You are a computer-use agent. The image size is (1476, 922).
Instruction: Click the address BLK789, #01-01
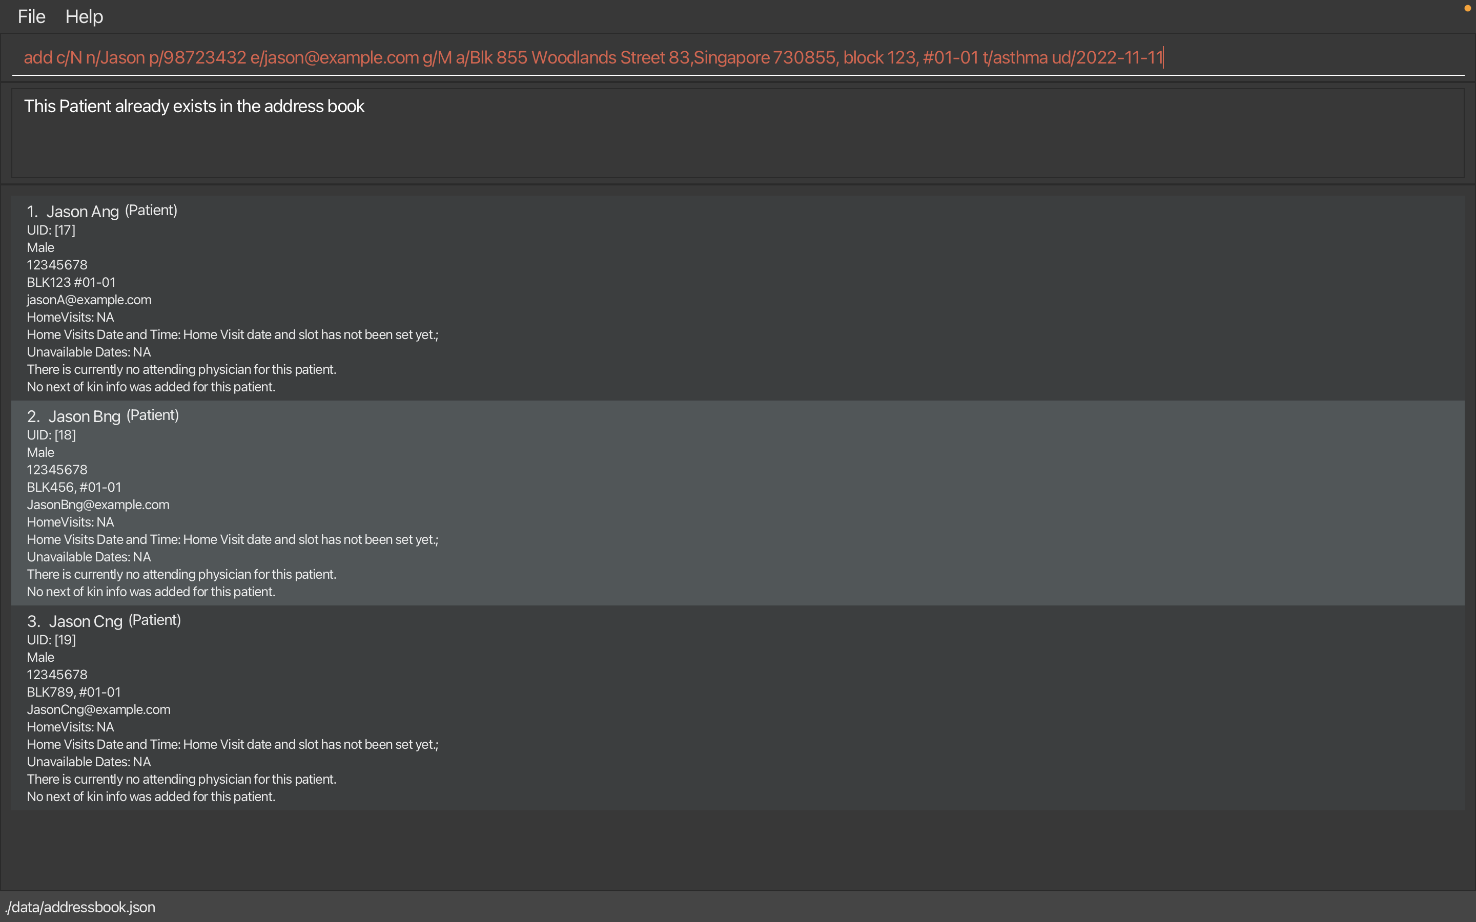(x=74, y=692)
